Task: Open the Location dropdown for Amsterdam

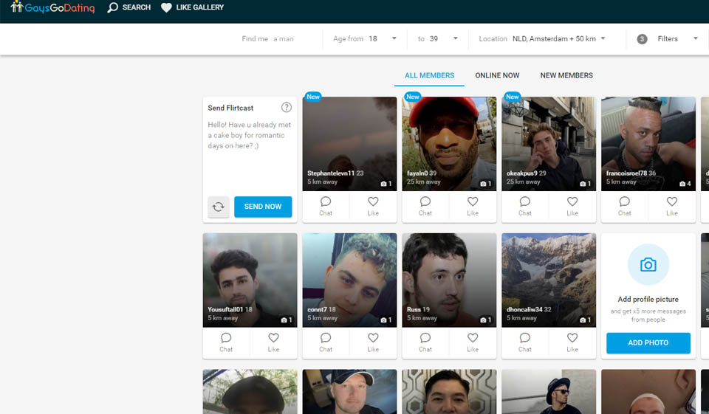Action: coord(603,39)
